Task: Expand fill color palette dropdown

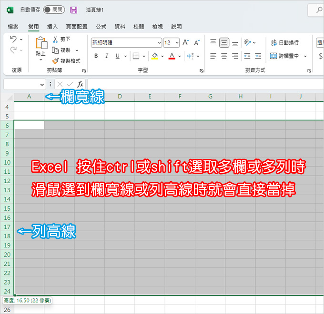Action: coord(162,56)
